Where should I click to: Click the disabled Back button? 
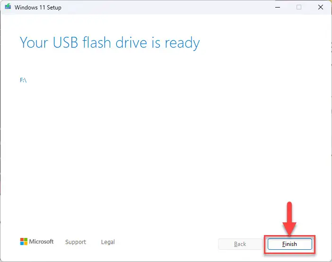(240, 244)
